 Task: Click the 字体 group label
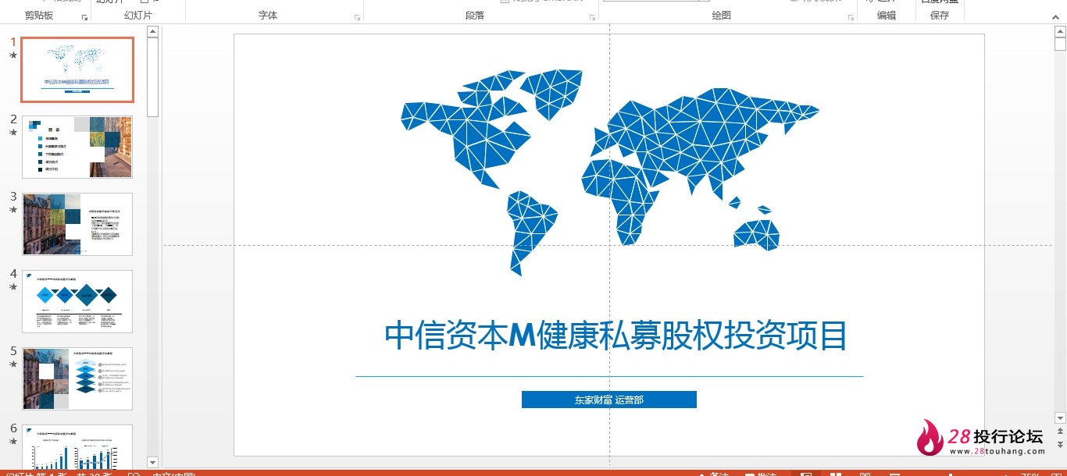point(268,16)
